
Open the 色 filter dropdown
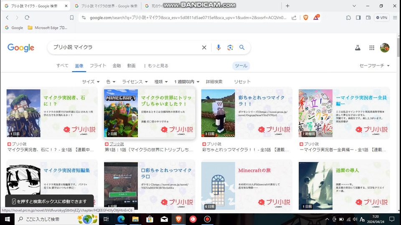pos(111,82)
